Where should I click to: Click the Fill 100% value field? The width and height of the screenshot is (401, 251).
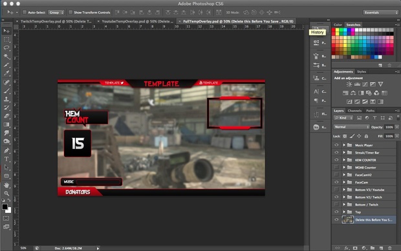(389, 136)
